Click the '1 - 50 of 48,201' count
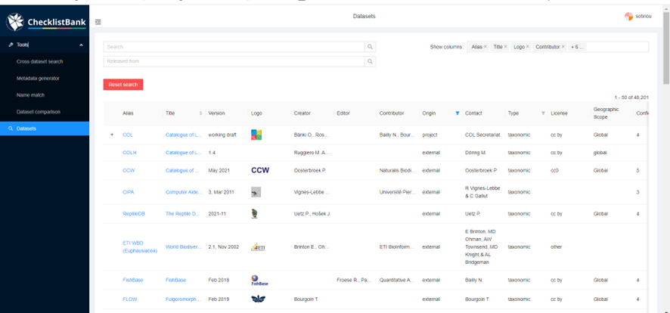The image size is (670, 313). pos(631,98)
